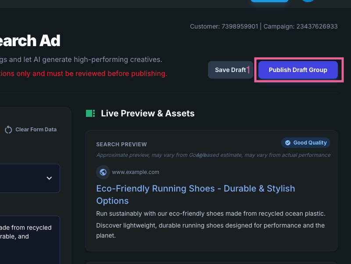Select Clear Form Data
Image resolution: width=351 pixels, height=264 pixels.
coord(36,129)
